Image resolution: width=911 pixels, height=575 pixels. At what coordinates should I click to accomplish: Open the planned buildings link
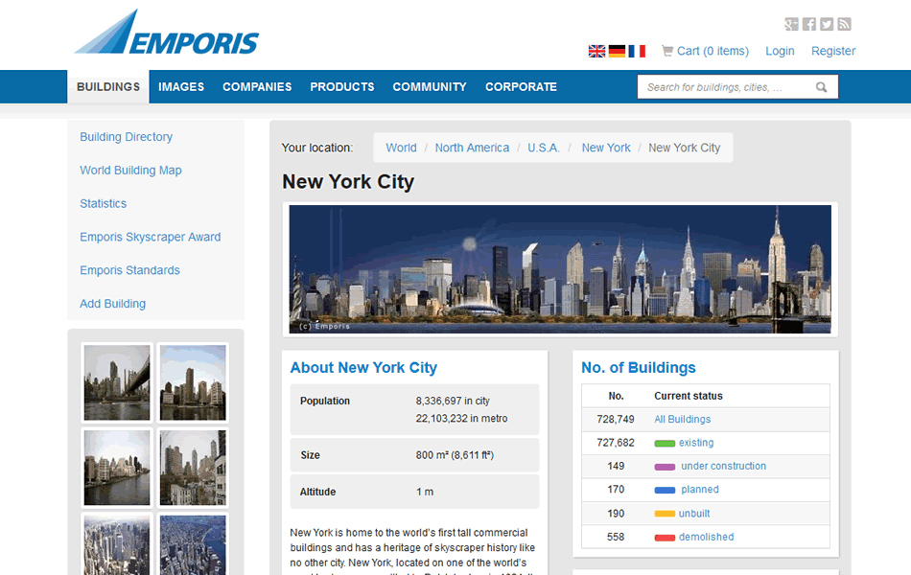pyautogui.click(x=699, y=490)
